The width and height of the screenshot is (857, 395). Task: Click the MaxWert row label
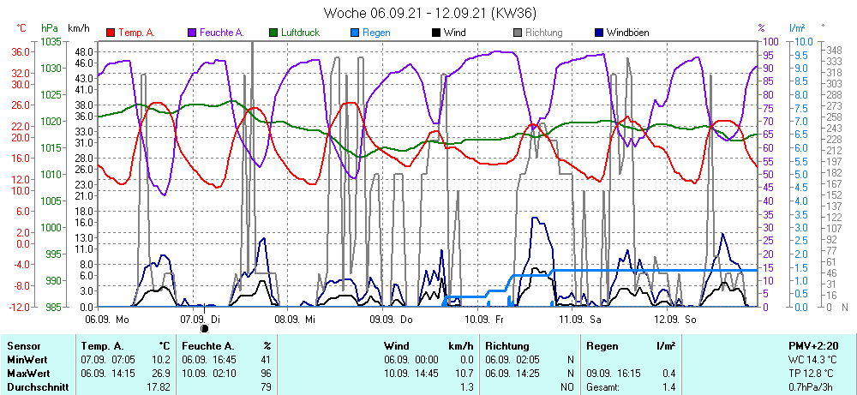click(29, 374)
